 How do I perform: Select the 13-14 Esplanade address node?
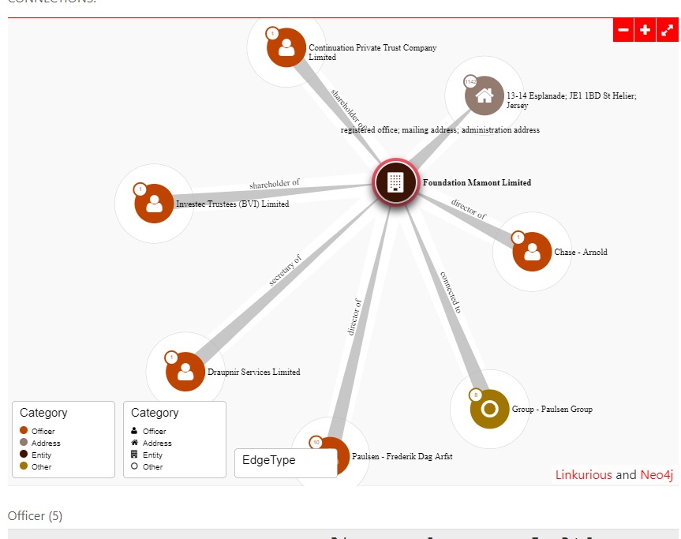coord(485,95)
